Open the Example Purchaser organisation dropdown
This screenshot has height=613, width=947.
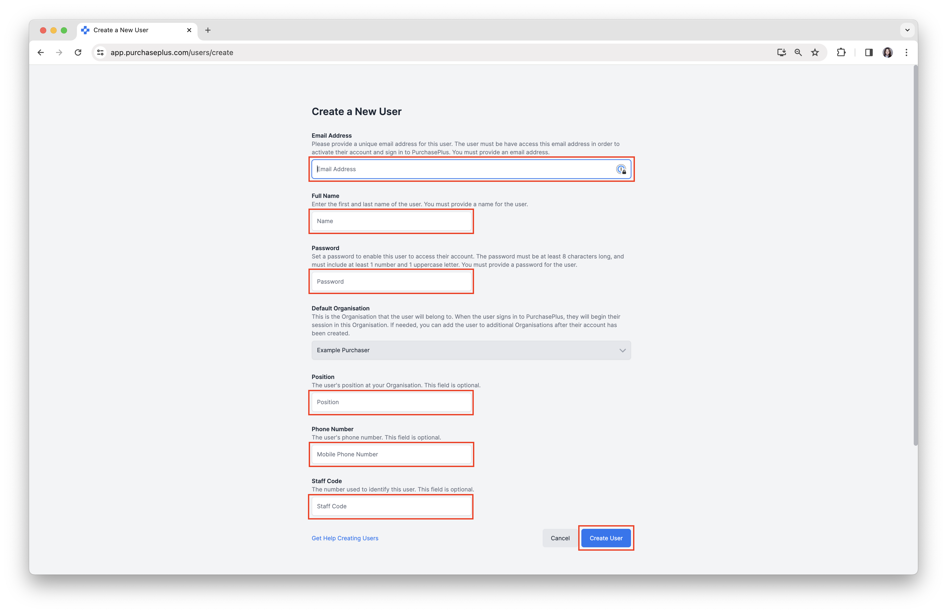pos(471,350)
